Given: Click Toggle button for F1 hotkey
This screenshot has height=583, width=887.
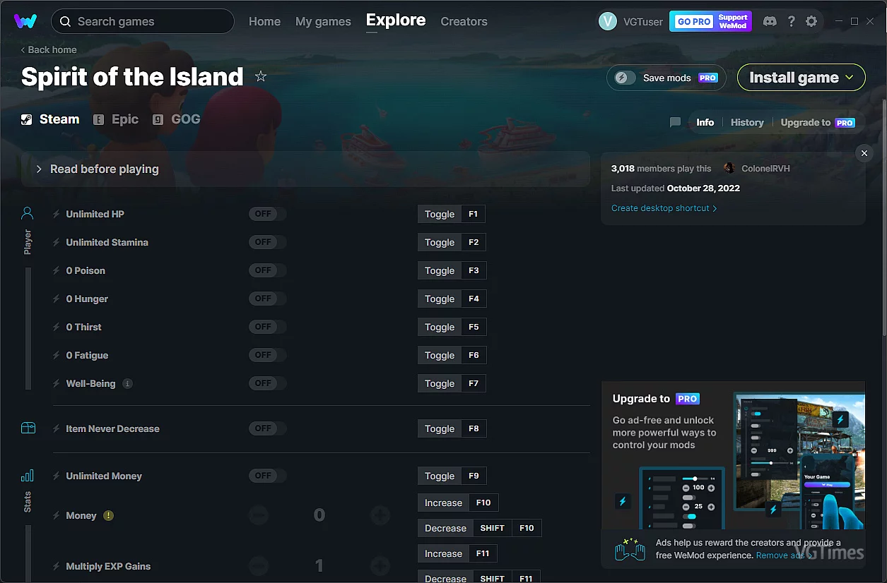Looking at the screenshot, I should (x=440, y=214).
